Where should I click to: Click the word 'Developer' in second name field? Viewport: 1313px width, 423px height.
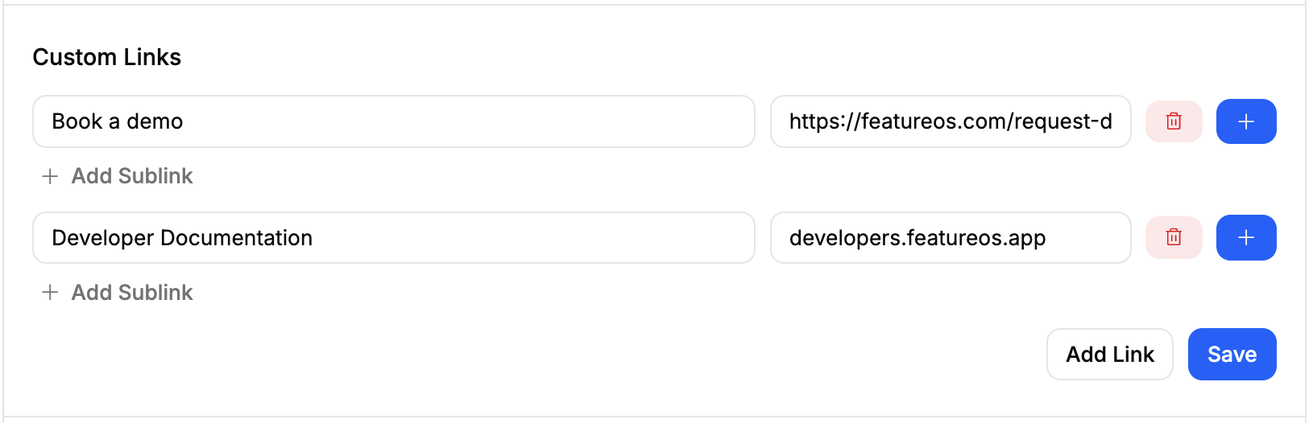(x=103, y=238)
